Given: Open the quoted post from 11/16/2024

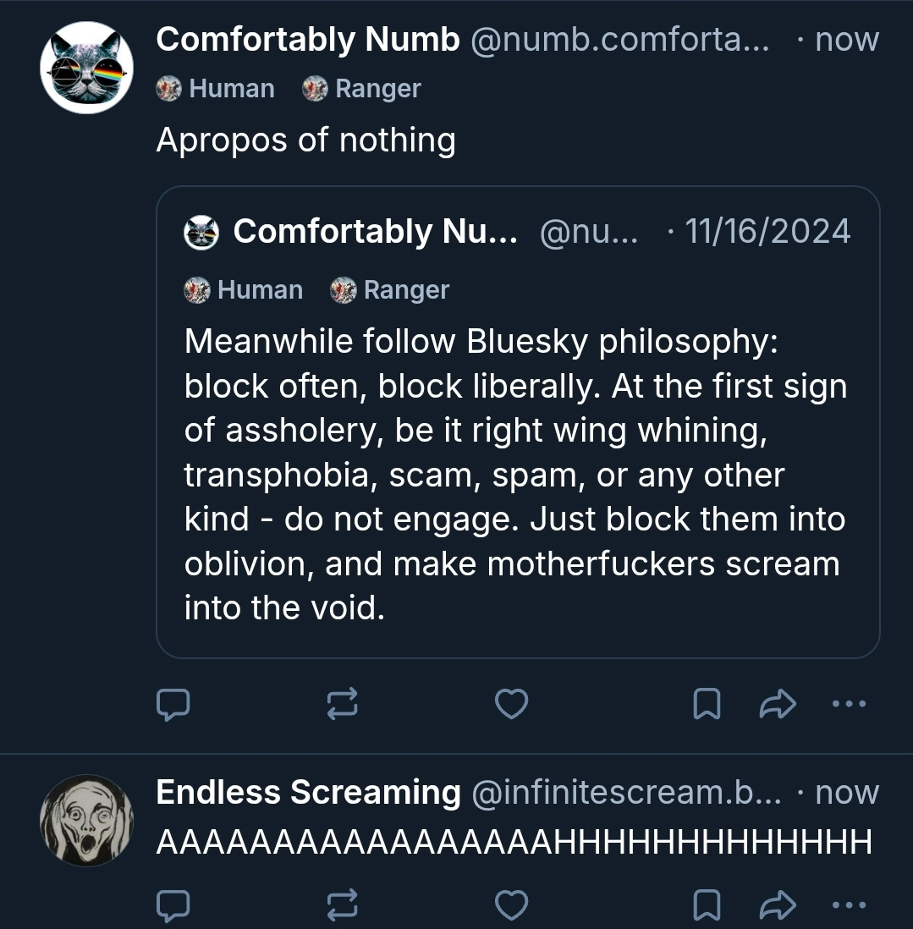Looking at the screenshot, I should (516, 474).
